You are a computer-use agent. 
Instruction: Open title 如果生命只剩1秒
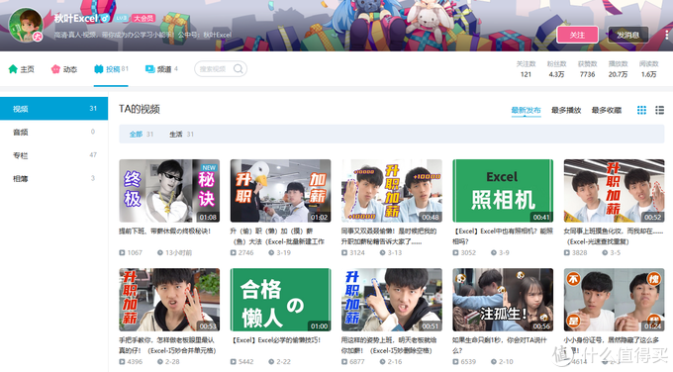point(500,345)
